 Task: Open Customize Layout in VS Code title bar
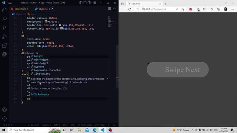pyautogui.click(x=95, y=3)
